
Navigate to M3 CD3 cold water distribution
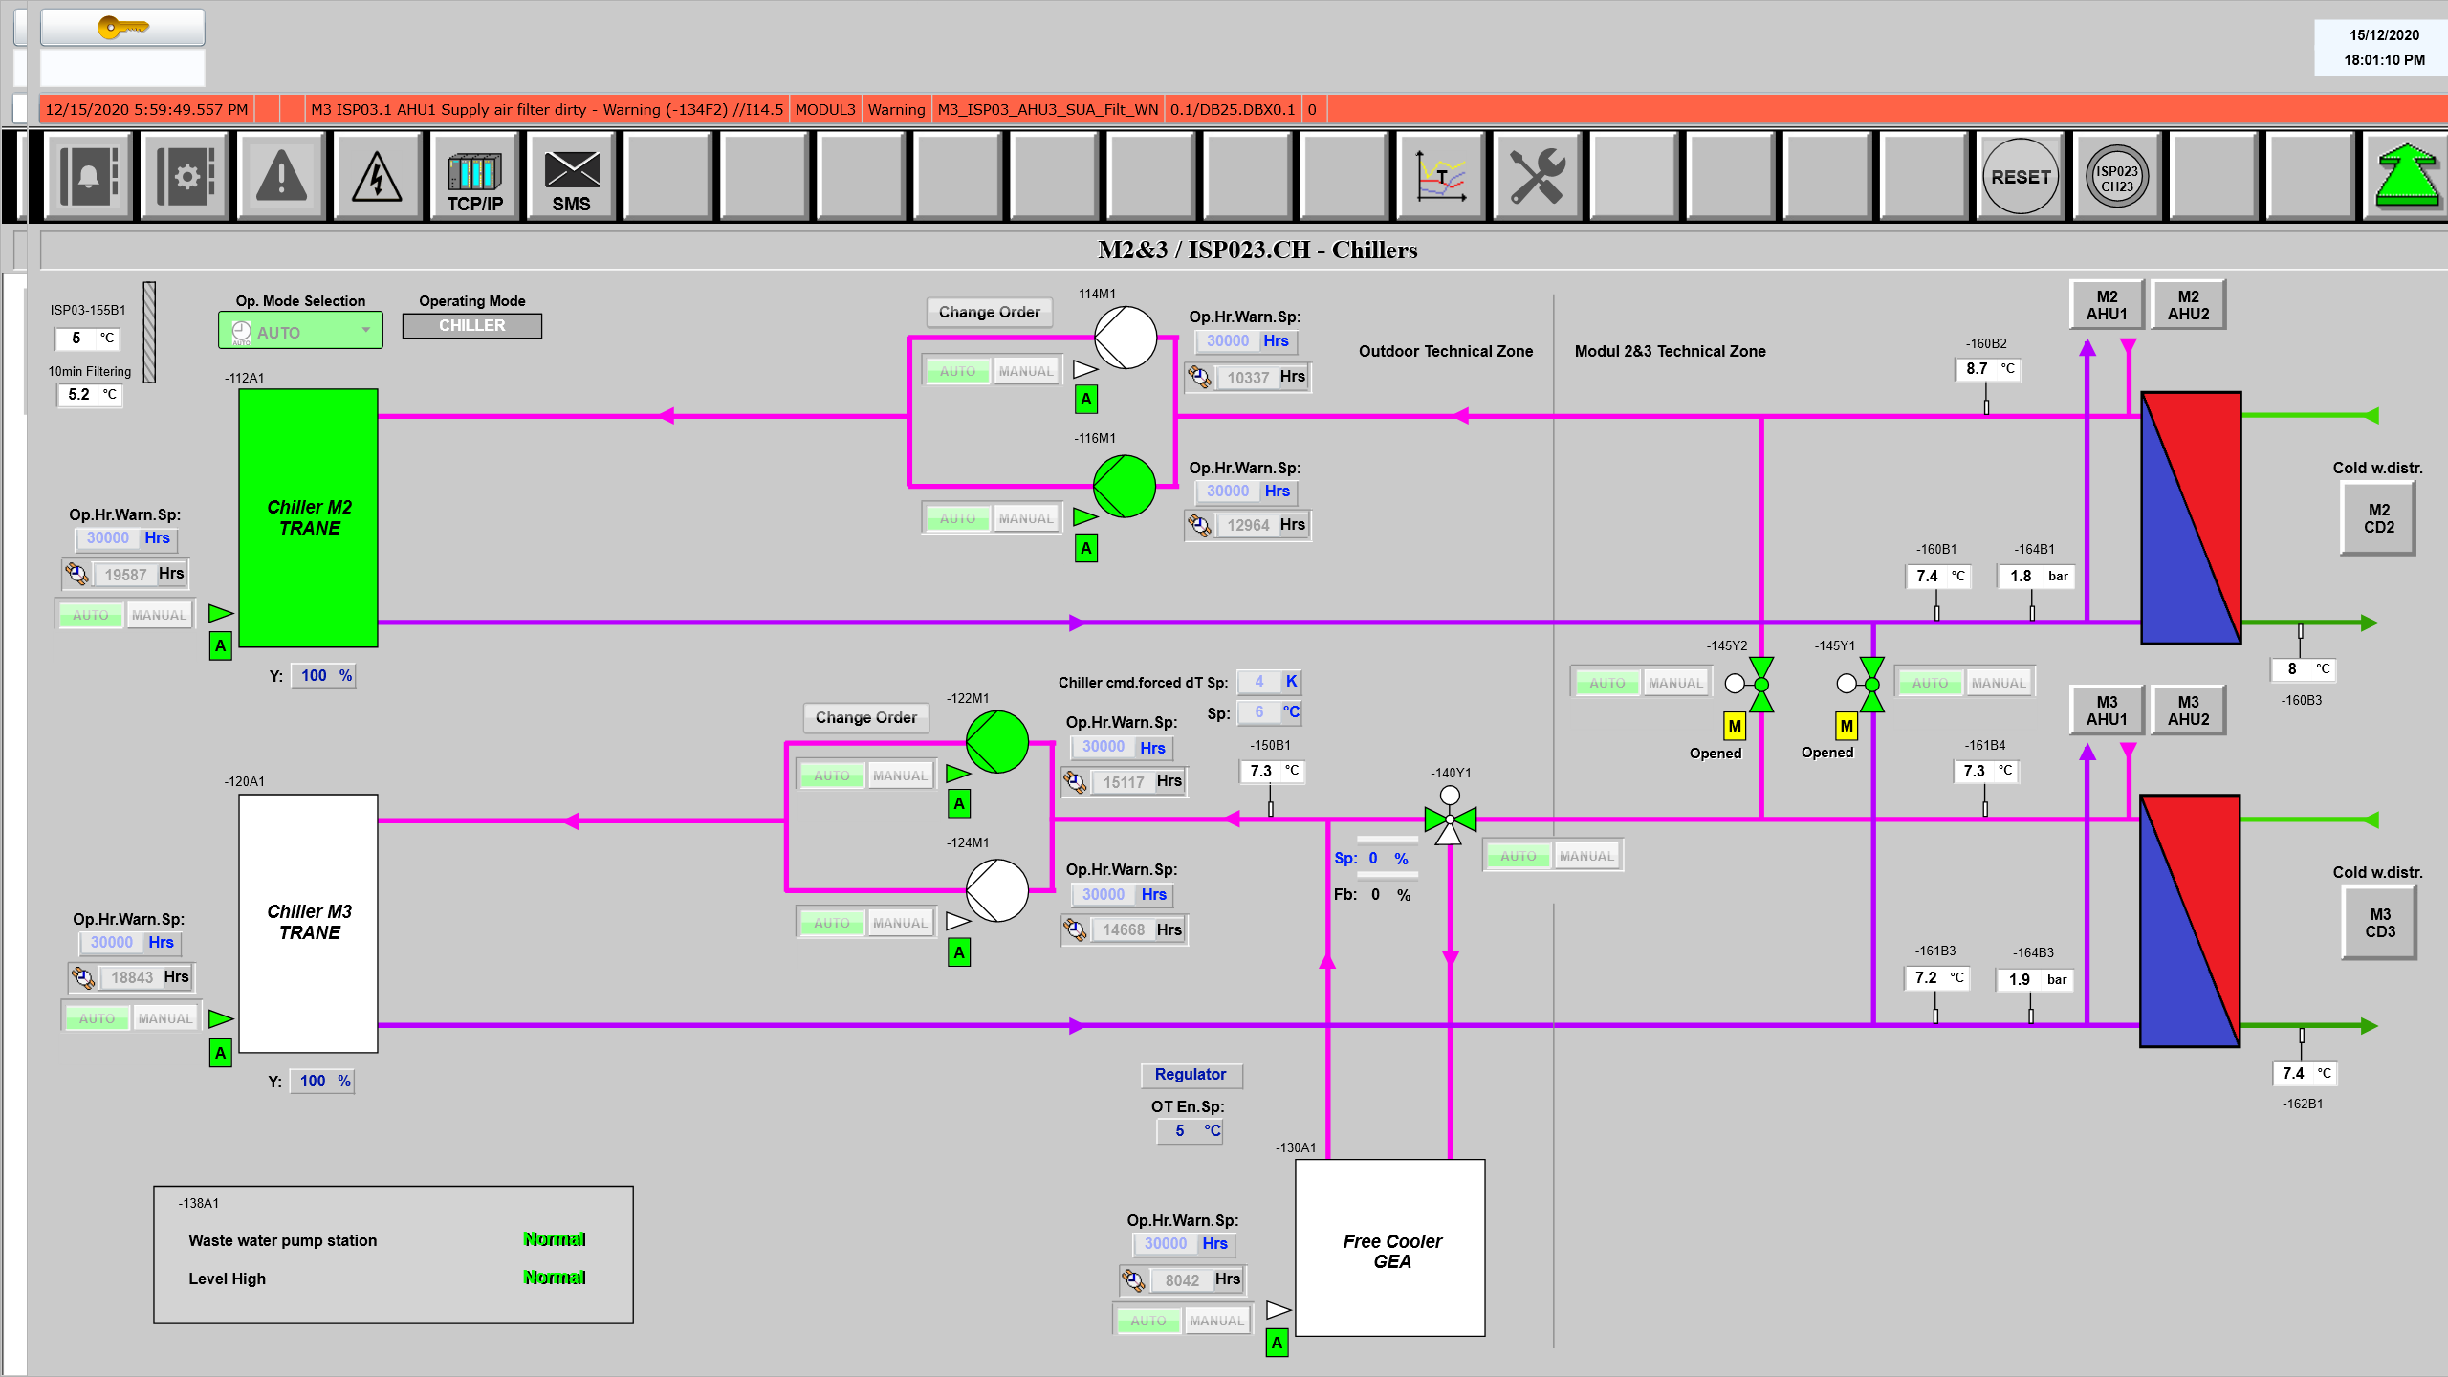coord(2379,923)
